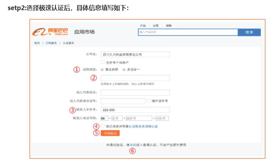
Task: Agree to terms via 我已阅读并同意 checkbox
Action: pyautogui.click(x=103, y=126)
